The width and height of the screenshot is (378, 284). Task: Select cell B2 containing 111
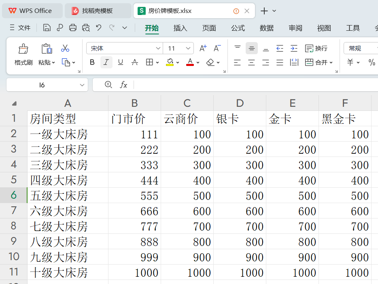(x=134, y=134)
